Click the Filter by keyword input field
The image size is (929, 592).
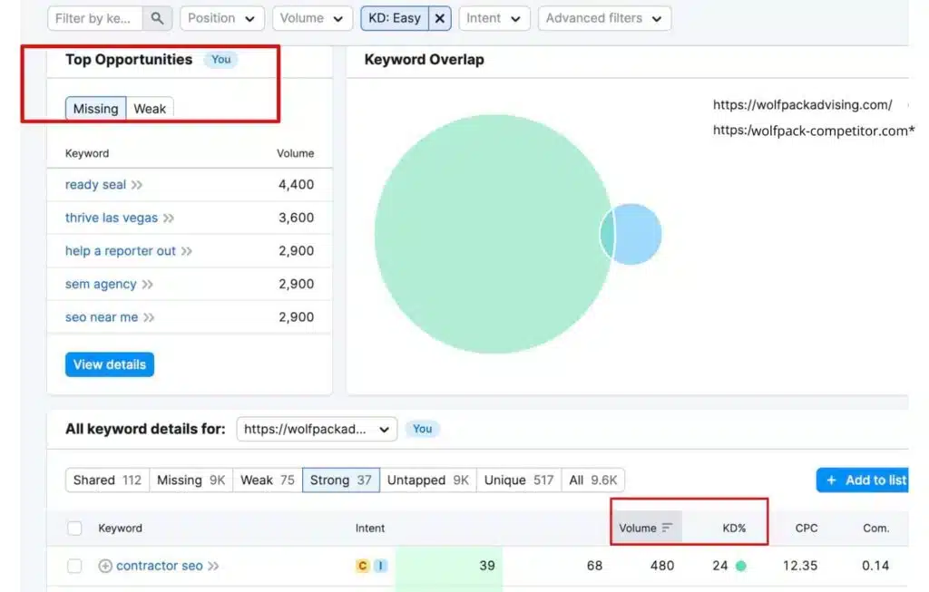(x=94, y=18)
